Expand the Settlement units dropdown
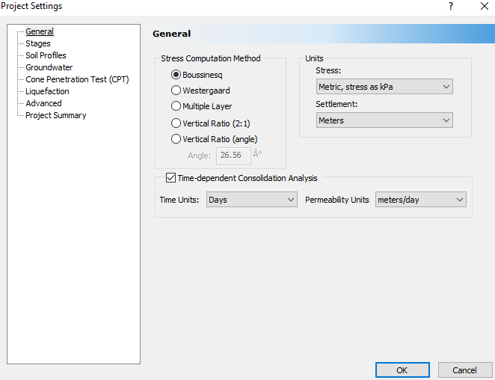Screen dimensions: 495x380 pyautogui.click(x=384, y=120)
